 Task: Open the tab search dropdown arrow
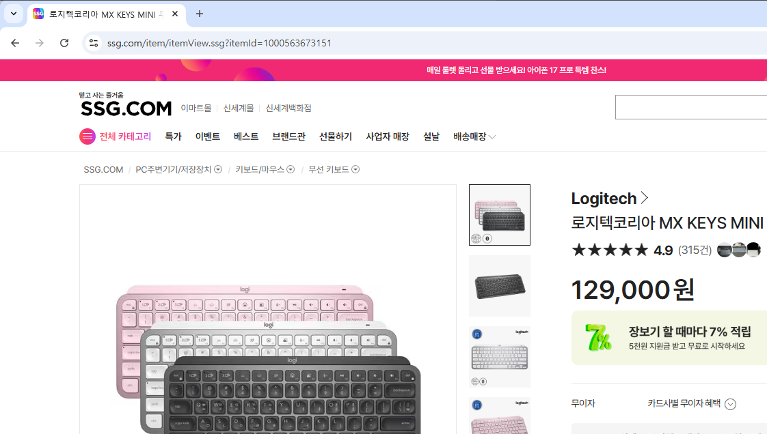14,14
